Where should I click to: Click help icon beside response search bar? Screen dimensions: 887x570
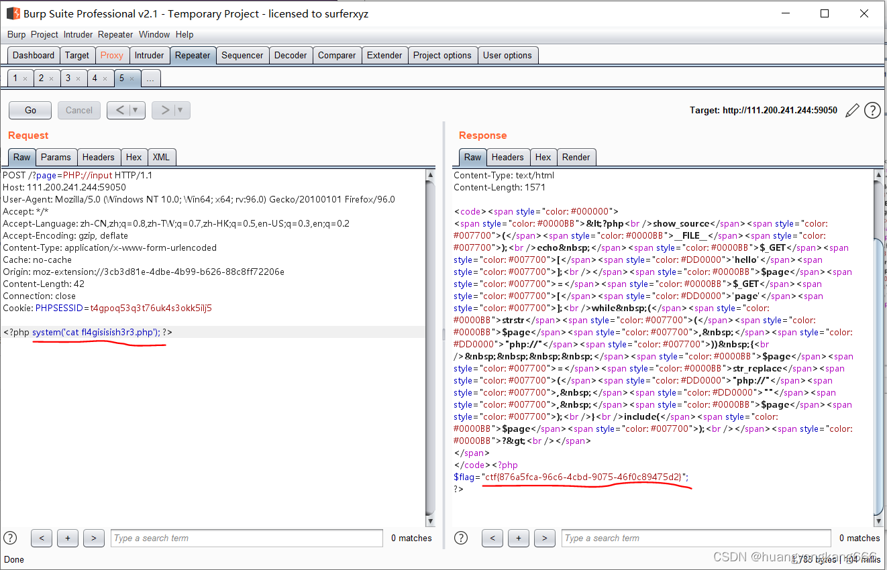461,538
